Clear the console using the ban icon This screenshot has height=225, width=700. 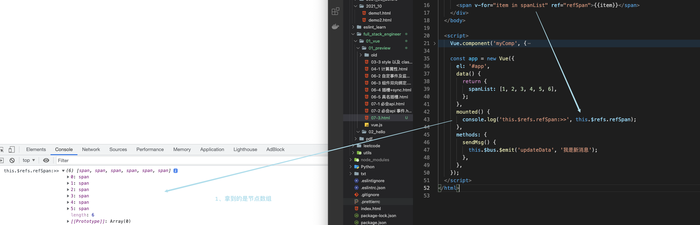[x=12, y=160]
